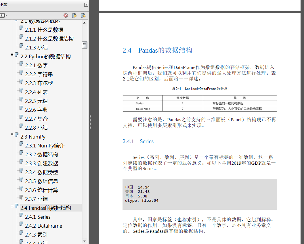Go to bookmark 2.3.3 创建数据
The height and width of the screenshot is (244, 304).
coord(41,163)
